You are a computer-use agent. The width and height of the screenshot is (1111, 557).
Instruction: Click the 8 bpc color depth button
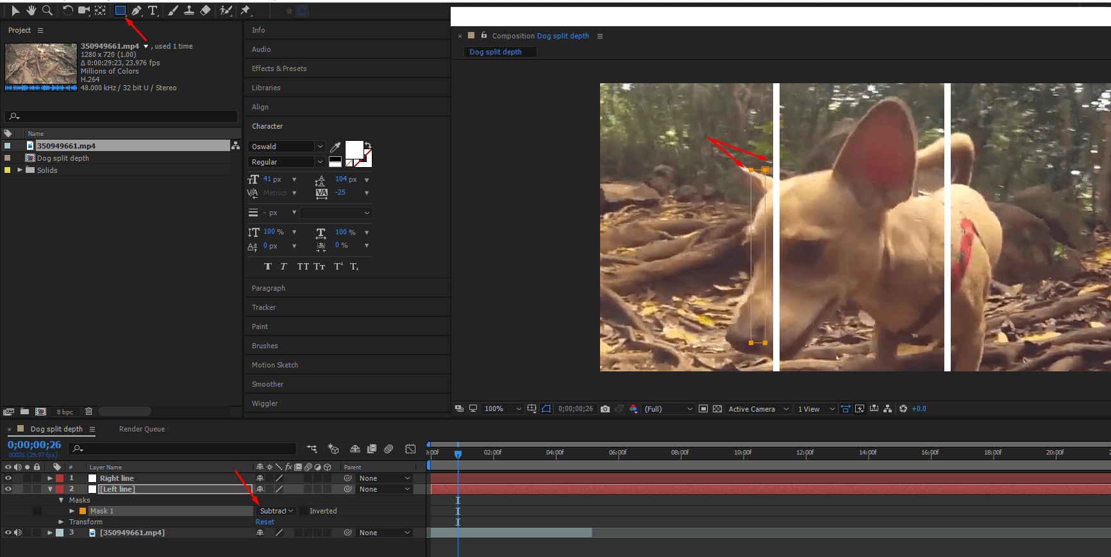(65, 412)
